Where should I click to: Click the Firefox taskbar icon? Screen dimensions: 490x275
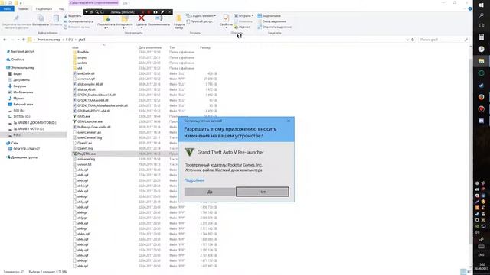coord(482,97)
